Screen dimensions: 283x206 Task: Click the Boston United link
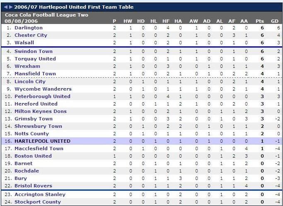coord(33,156)
